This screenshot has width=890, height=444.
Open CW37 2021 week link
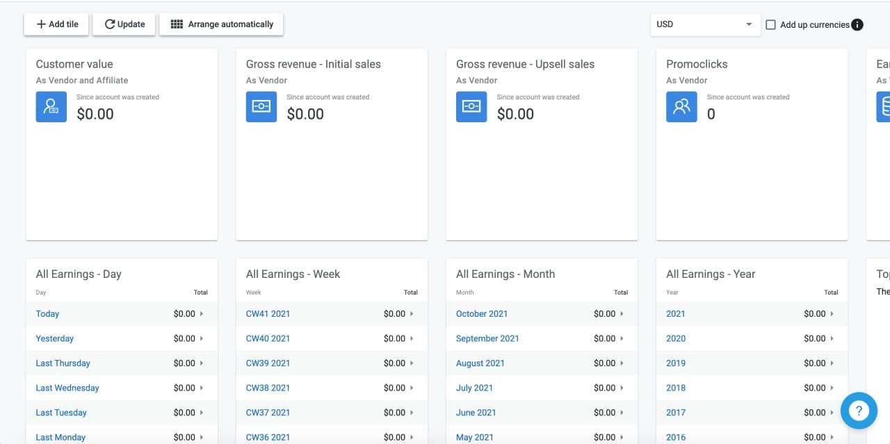pos(268,413)
